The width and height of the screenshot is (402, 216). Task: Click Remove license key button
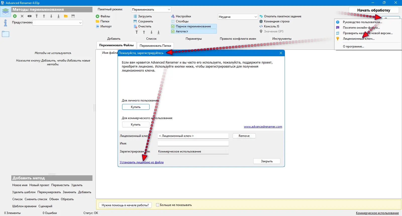[x=244, y=136]
